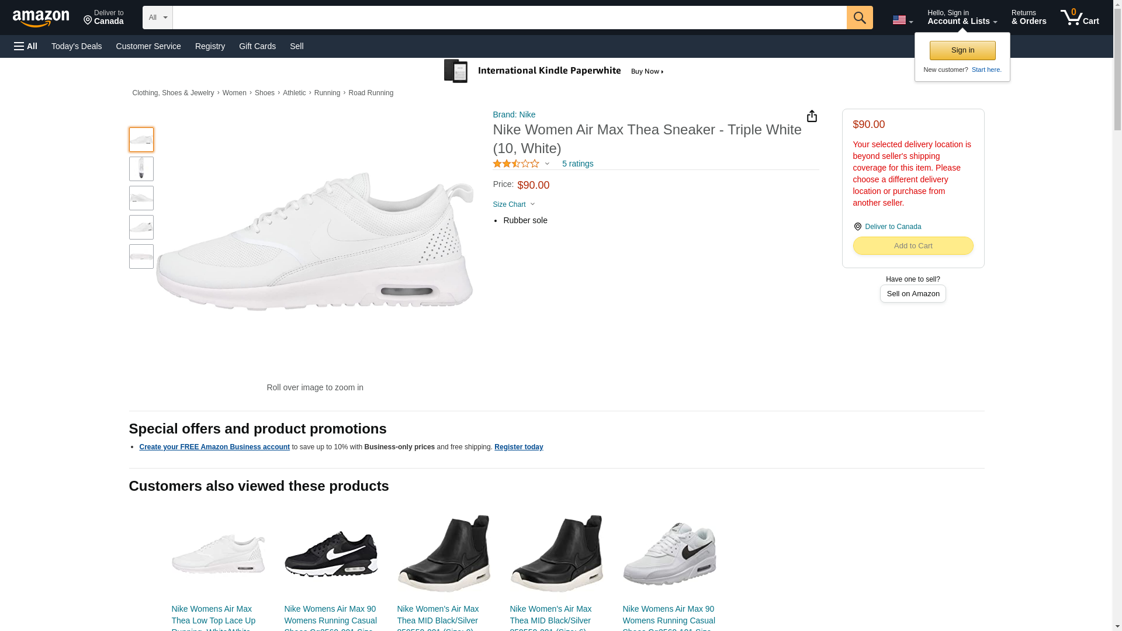Viewport: 1122px width, 631px height.
Task: Go to Customer Service menu item
Action: (148, 46)
